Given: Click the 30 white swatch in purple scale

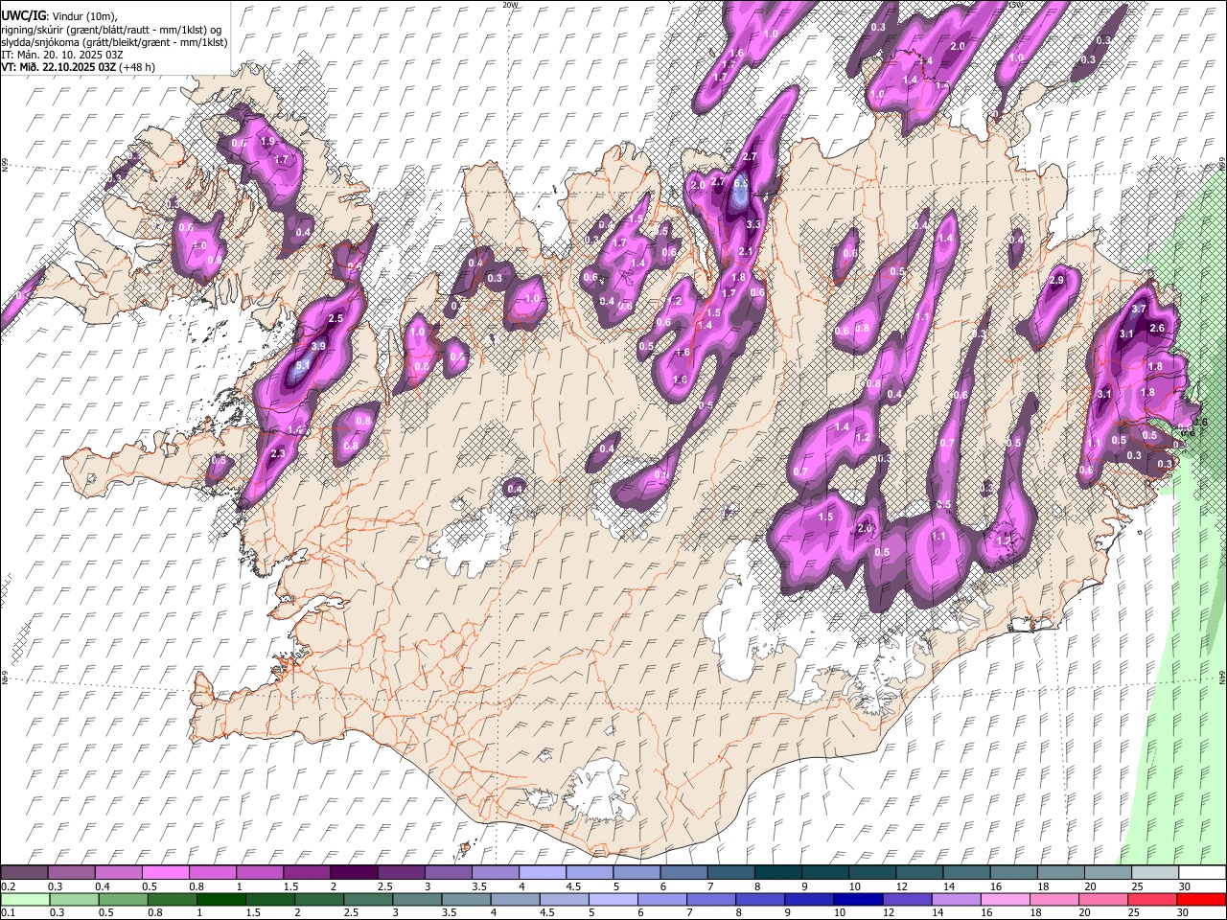Looking at the screenshot, I should coord(1202,873).
